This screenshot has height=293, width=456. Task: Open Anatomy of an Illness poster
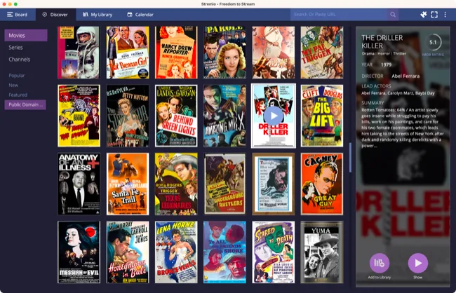point(79,184)
